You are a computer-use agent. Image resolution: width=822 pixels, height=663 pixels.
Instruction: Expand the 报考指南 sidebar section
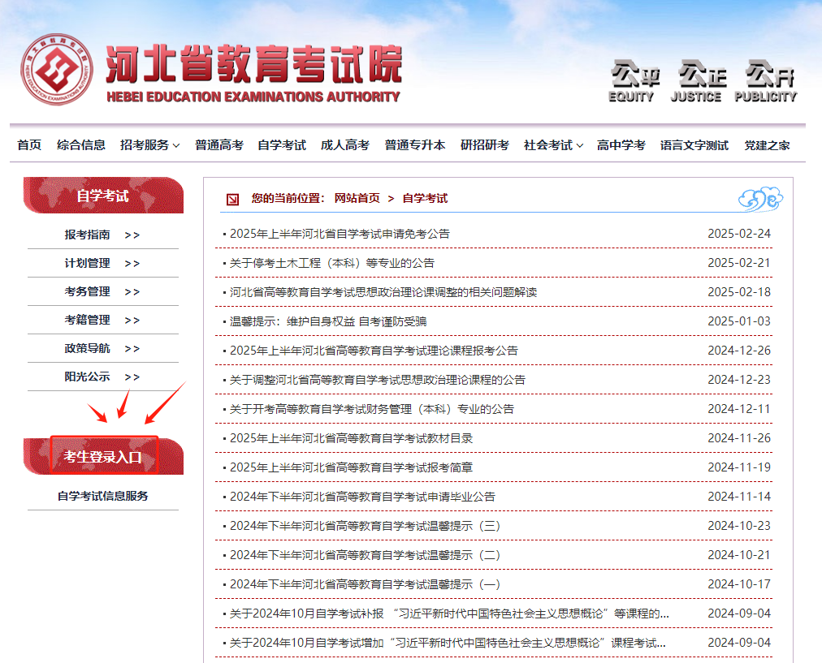tap(102, 235)
